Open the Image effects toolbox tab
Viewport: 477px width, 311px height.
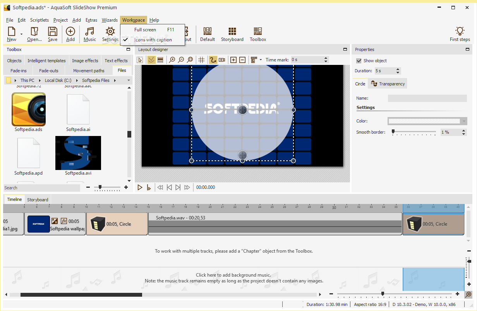85,61
